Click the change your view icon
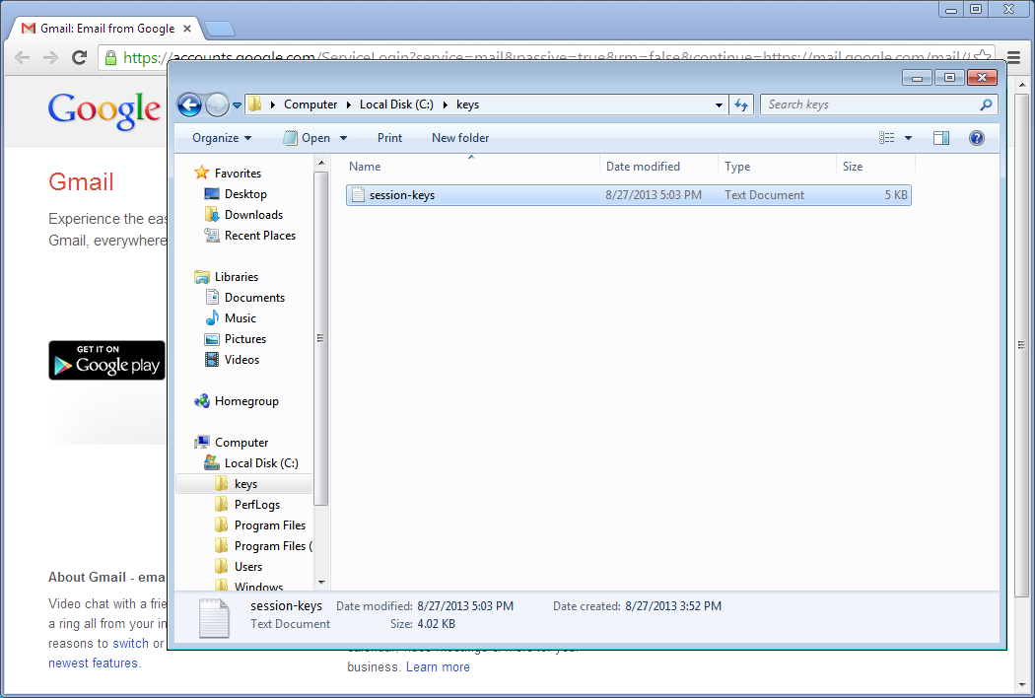Viewport: 1035px width, 698px height. pyautogui.click(x=886, y=138)
